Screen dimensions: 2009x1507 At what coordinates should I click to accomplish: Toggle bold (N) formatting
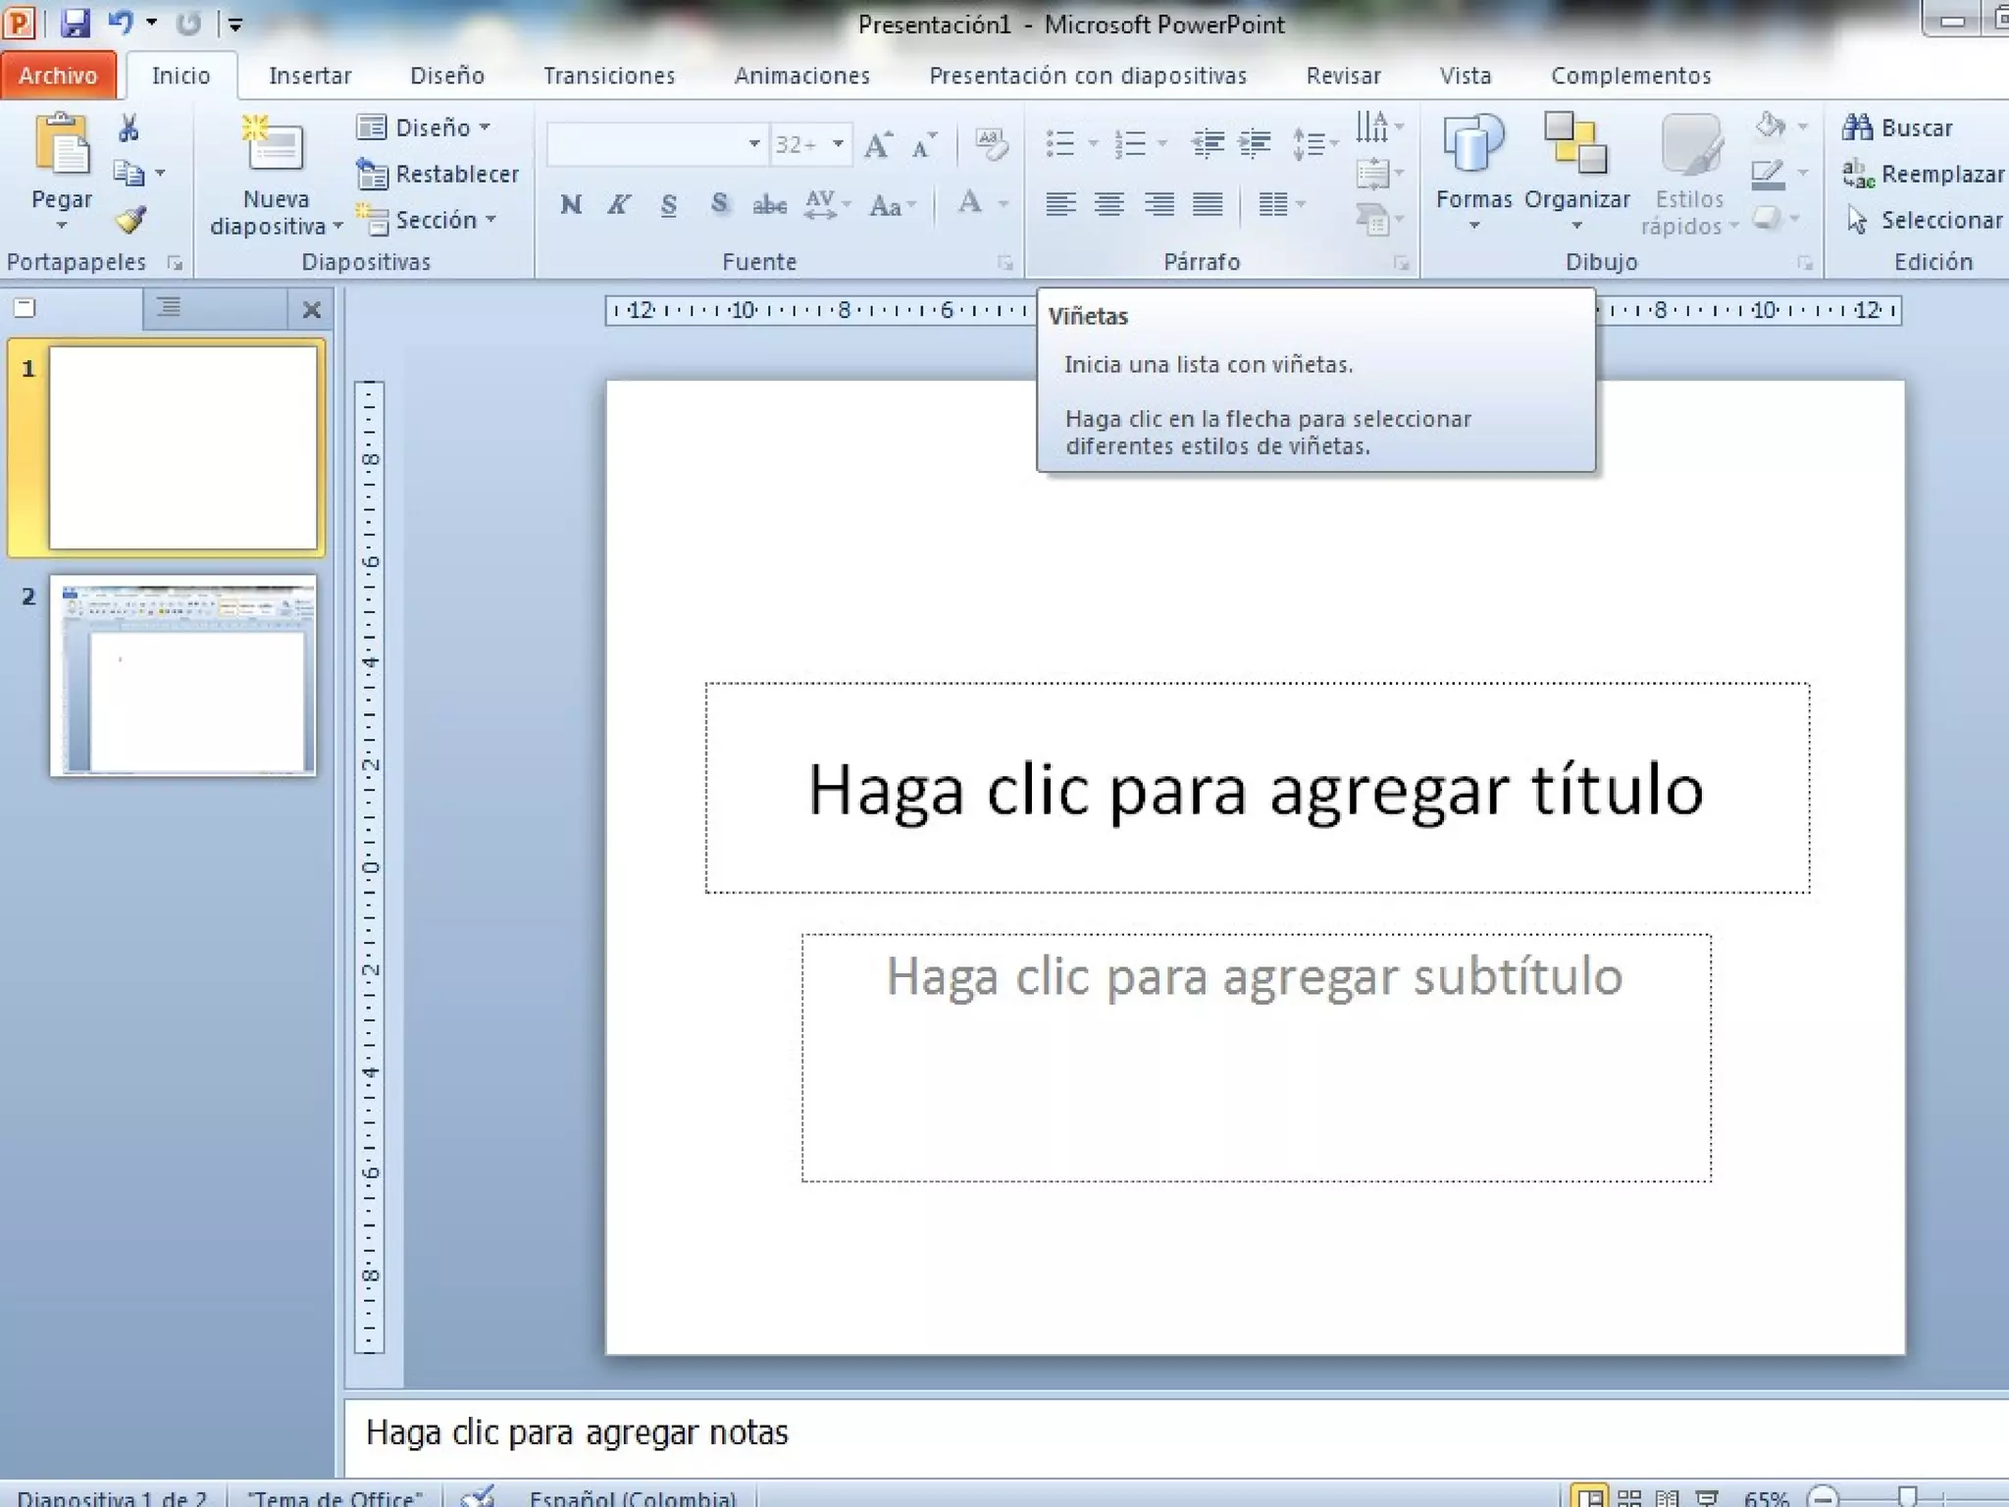571,204
